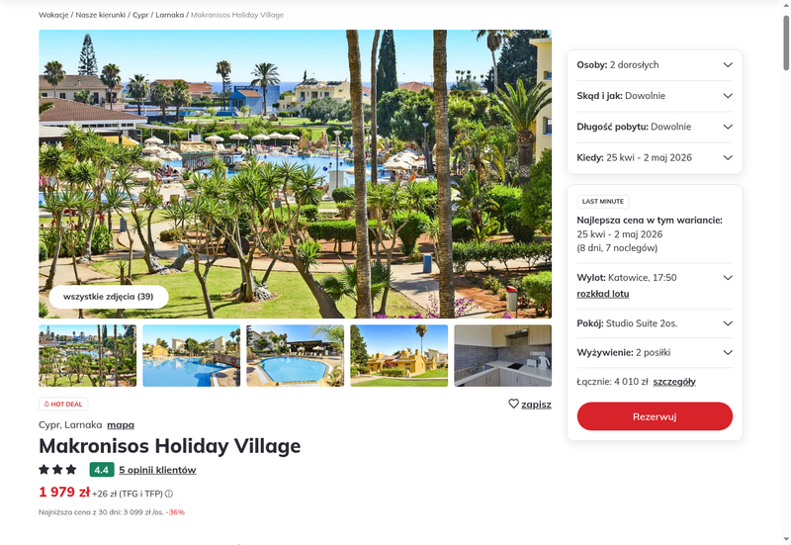Change the Wyżywienie: 2 posiłki option

click(x=655, y=353)
